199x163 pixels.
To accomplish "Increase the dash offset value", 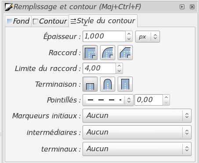I will click(166, 97).
